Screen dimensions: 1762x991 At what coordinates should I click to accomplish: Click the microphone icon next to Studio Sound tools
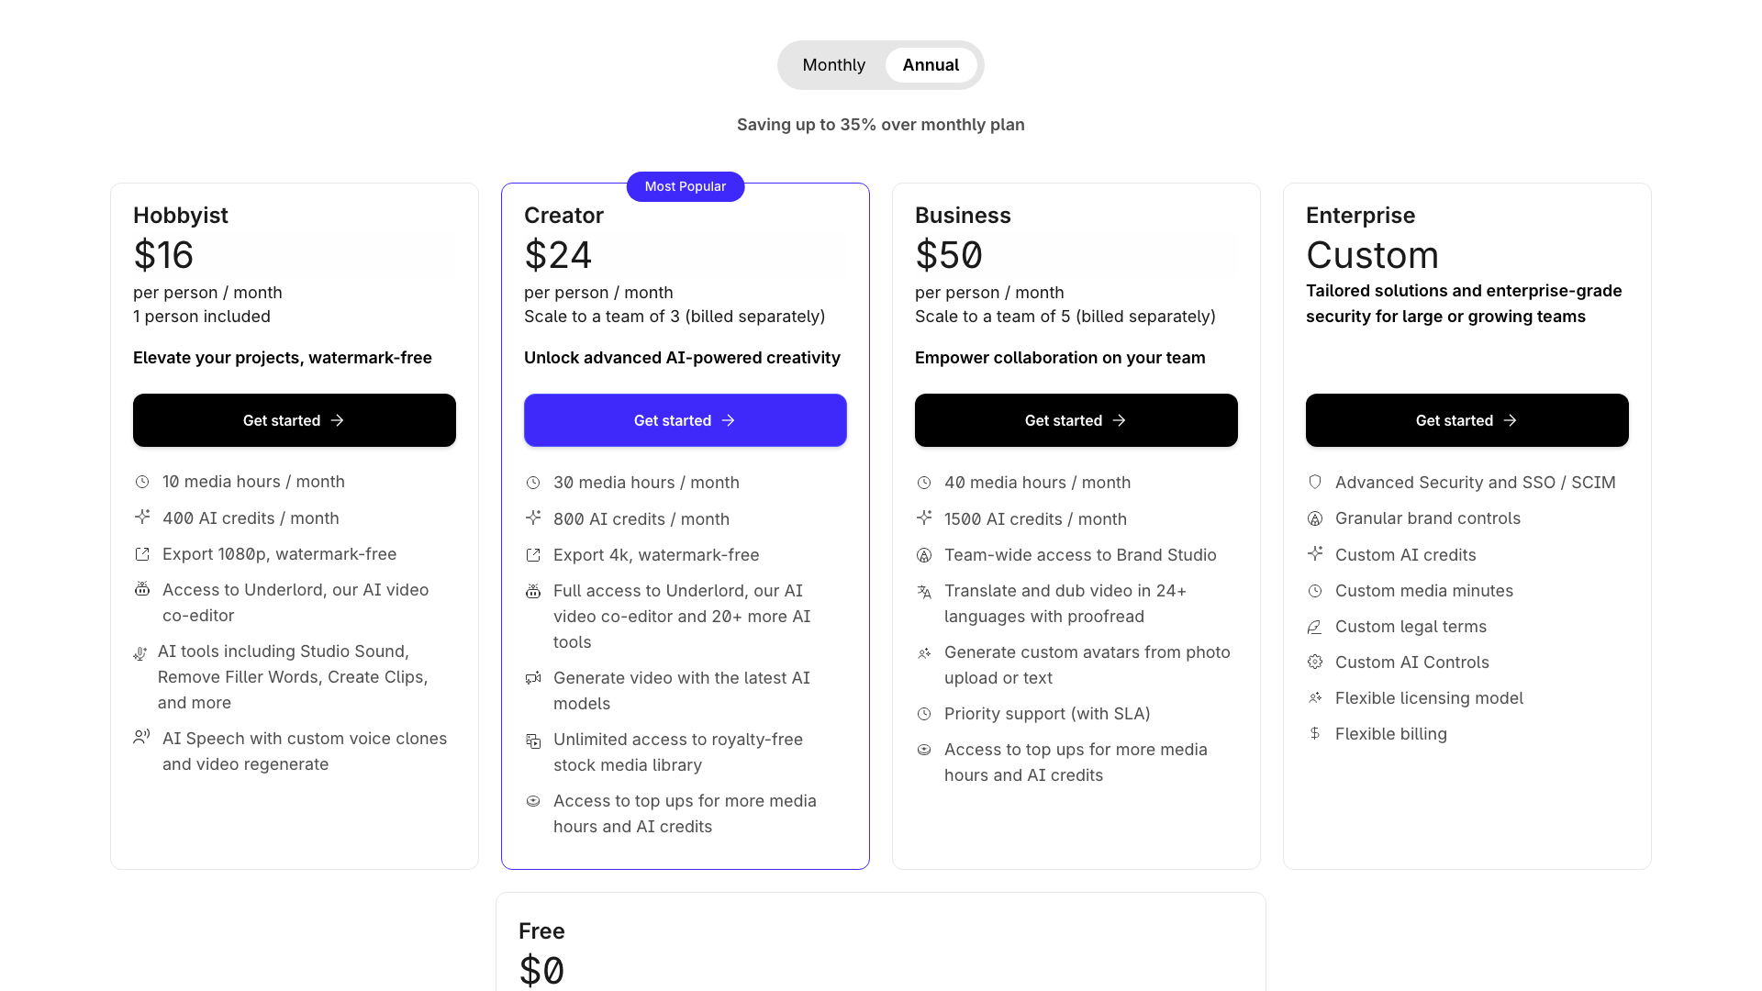(141, 652)
